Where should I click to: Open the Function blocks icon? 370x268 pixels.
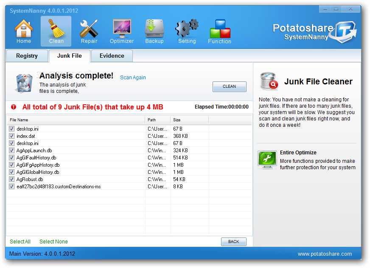click(220, 31)
